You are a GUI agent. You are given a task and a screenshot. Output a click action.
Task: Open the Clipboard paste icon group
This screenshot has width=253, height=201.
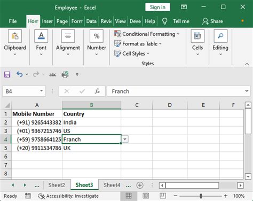click(x=15, y=36)
